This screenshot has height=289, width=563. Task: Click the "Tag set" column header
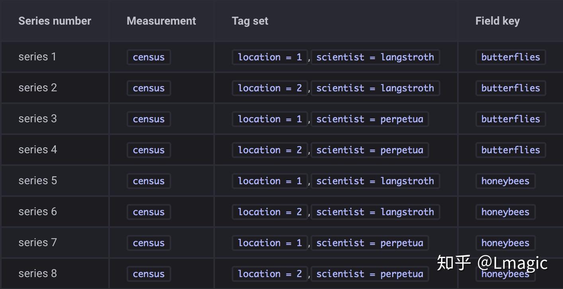[x=250, y=21]
